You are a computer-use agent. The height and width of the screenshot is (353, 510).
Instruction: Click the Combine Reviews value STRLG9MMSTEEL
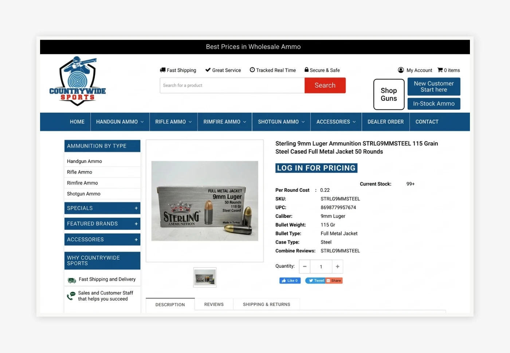(340, 251)
